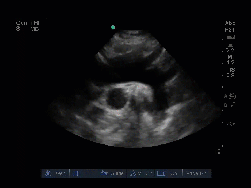Click the Gen optimization probe icon

pyautogui.click(x=48, y=173)
